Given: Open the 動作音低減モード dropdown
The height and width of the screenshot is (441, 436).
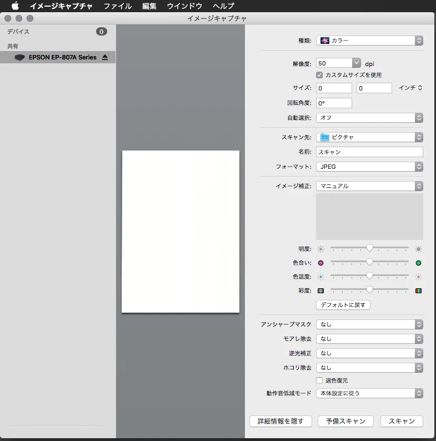Looking at the screenshot, I should [369, 393].
